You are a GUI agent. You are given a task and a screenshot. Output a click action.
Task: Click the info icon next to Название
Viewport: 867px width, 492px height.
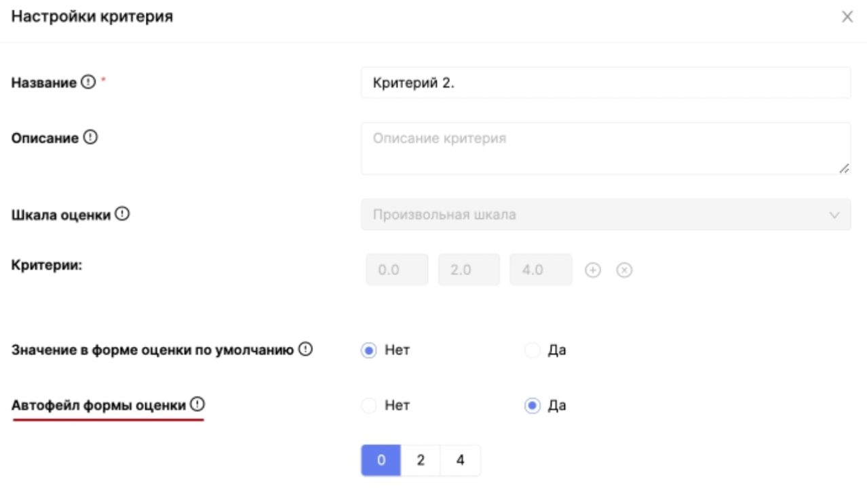[x=88, y=83]
